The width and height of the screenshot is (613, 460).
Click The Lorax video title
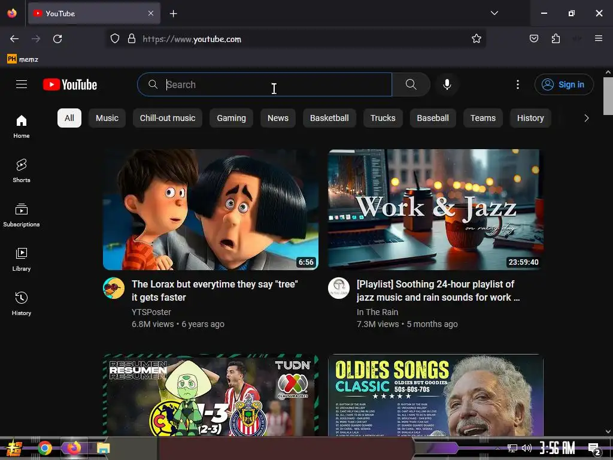coord(215,290)
